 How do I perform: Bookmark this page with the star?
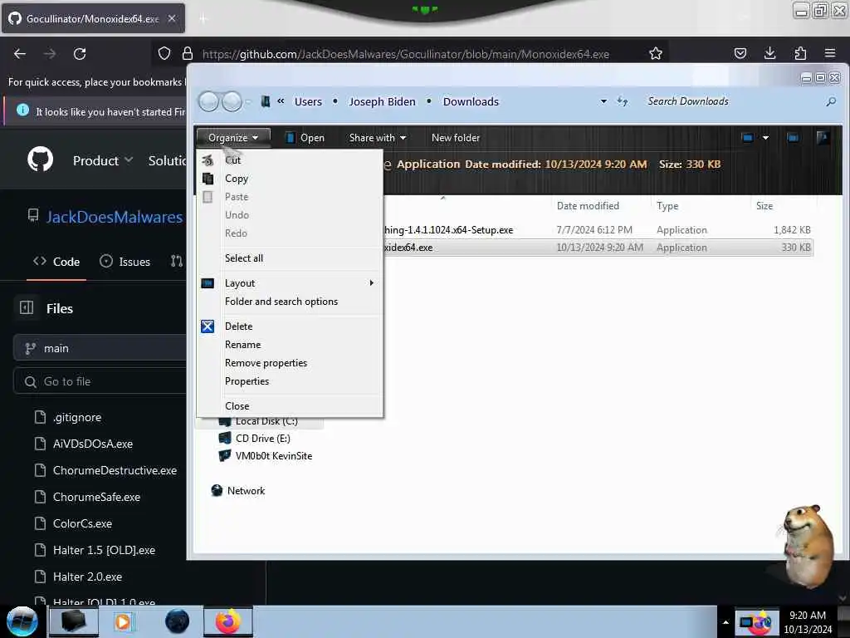656,53
